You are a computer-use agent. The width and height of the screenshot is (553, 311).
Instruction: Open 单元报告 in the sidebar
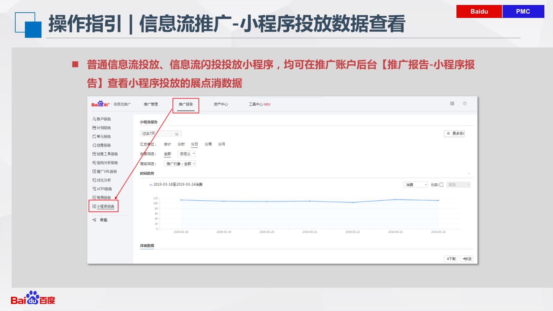tap(102, 136)
